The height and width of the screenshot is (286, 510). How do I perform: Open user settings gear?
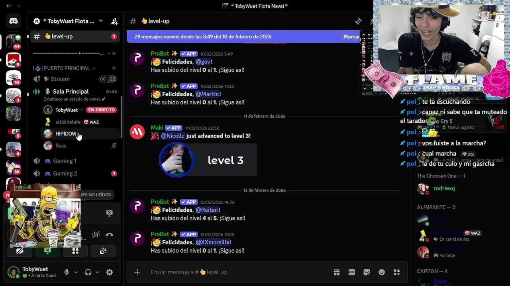pyautogui.click(x=110, y=272)
